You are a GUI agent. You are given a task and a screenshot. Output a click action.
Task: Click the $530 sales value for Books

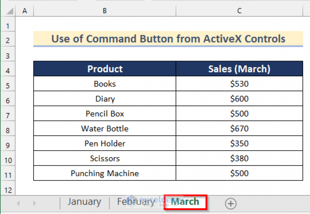tap(239, 84)
